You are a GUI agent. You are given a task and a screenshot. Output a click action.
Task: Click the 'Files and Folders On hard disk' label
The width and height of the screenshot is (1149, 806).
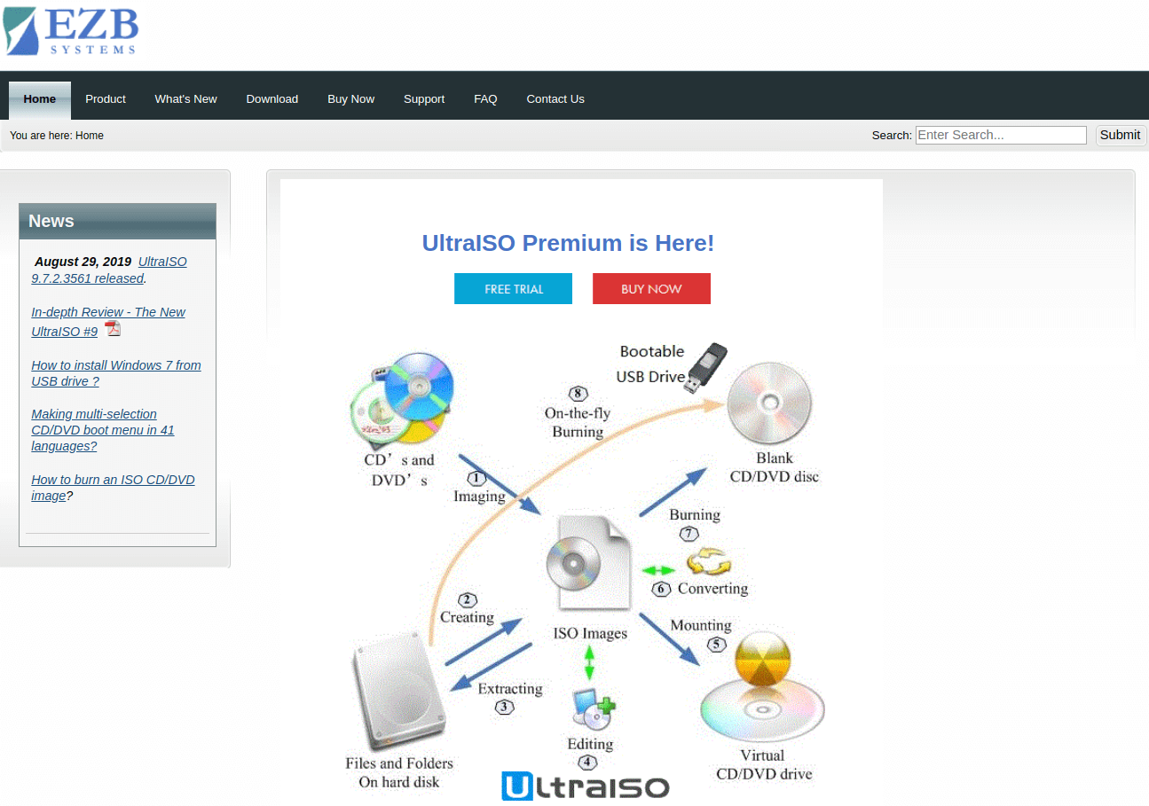pos(399,772)
